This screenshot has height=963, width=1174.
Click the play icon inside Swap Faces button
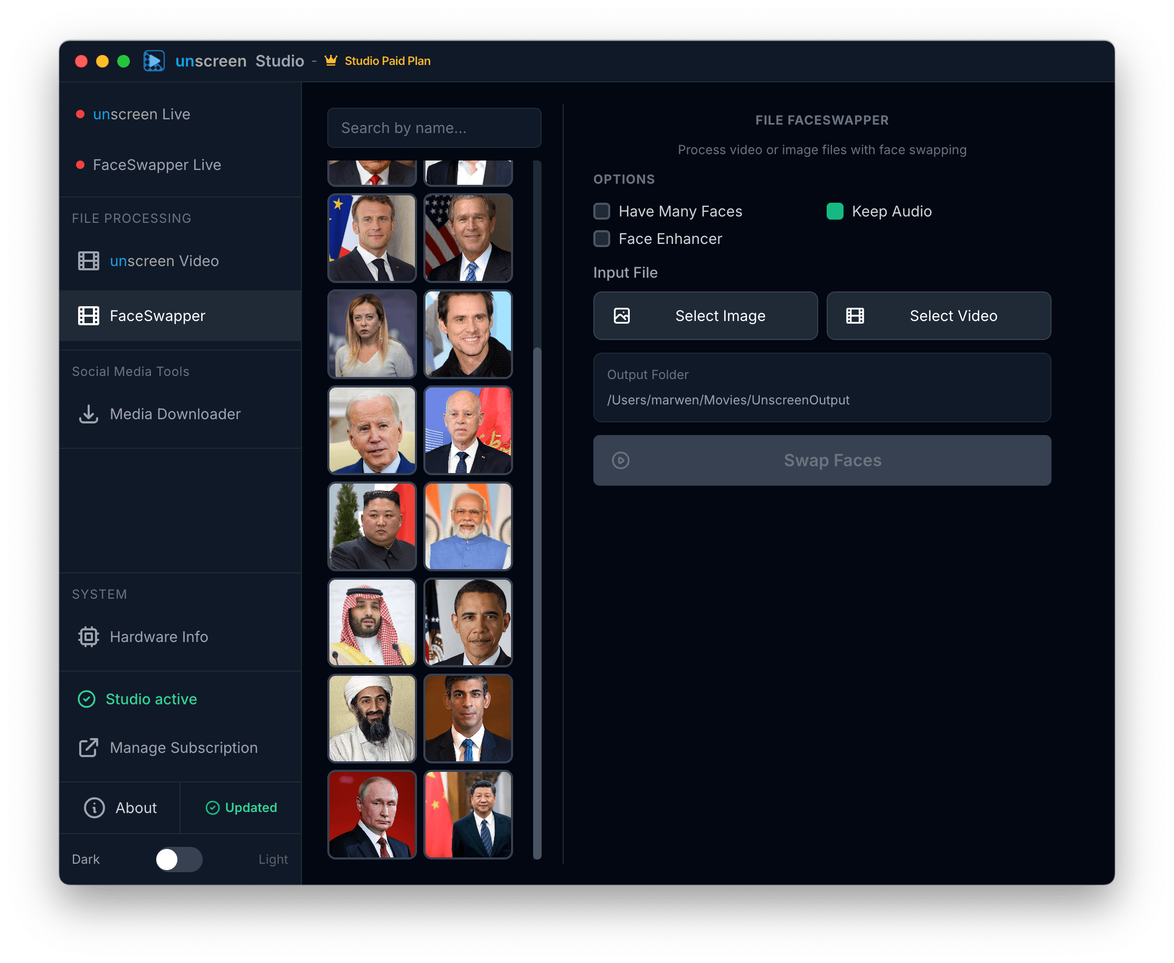click(x=621, y=460)
